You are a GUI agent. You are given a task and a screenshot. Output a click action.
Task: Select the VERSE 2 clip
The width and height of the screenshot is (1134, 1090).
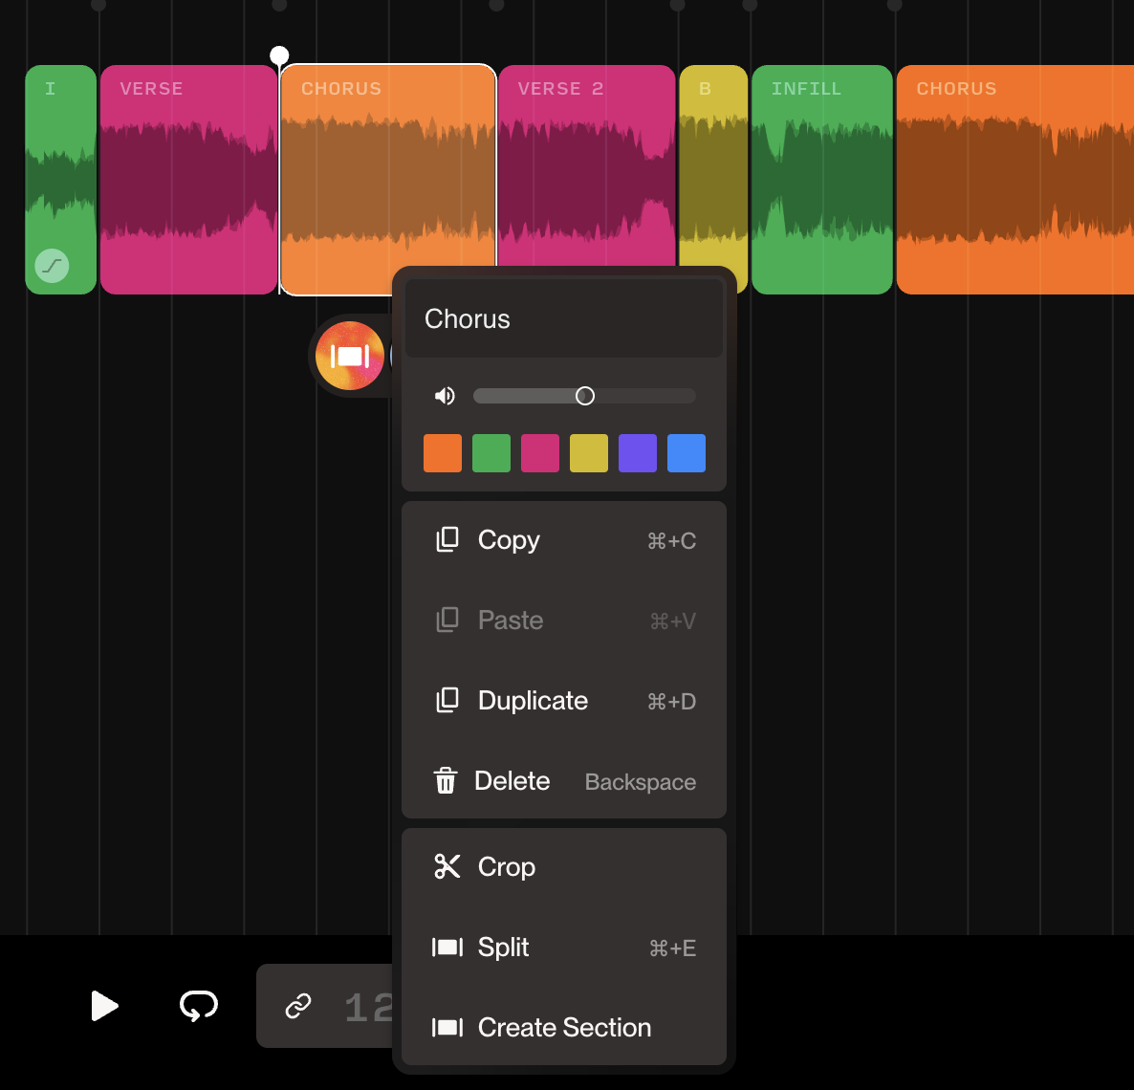click(x=586, y=166)
